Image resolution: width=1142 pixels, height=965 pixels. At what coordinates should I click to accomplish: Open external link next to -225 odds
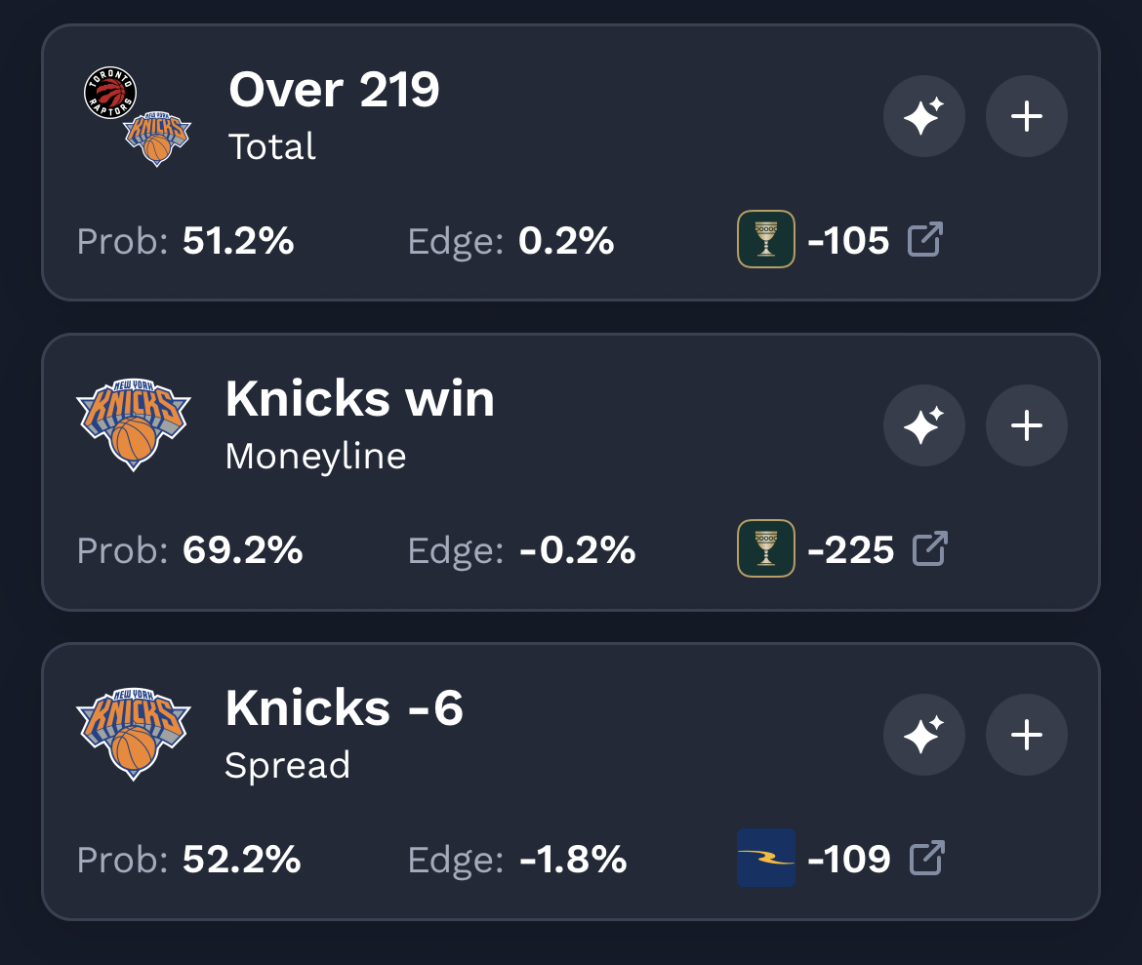point(929,548)
